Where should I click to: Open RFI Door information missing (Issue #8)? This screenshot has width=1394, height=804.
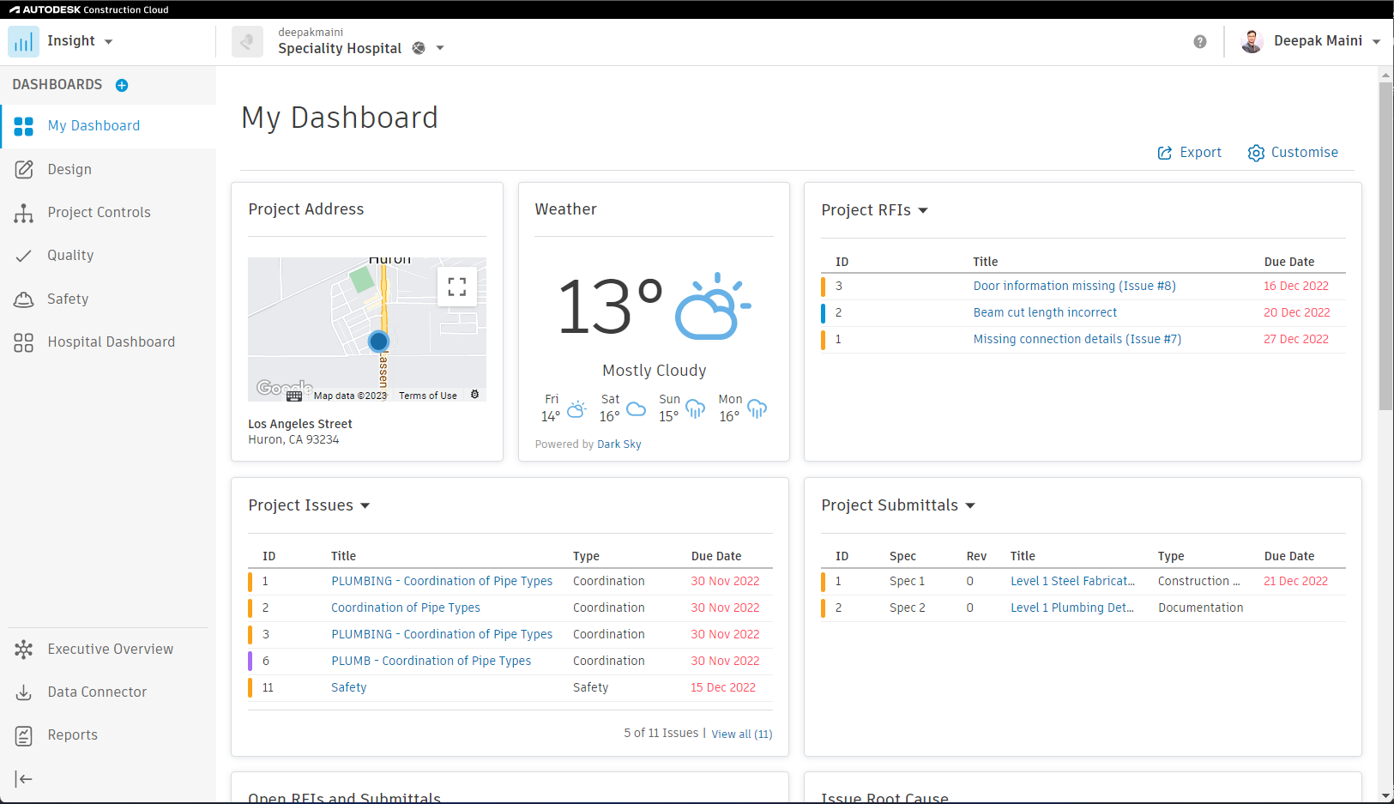(1074, 286)
